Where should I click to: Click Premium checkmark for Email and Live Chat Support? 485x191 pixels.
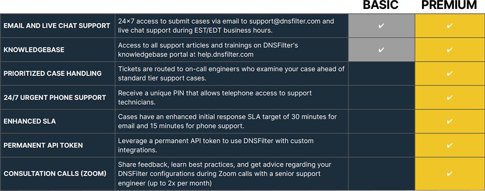[x=450, y=26]
